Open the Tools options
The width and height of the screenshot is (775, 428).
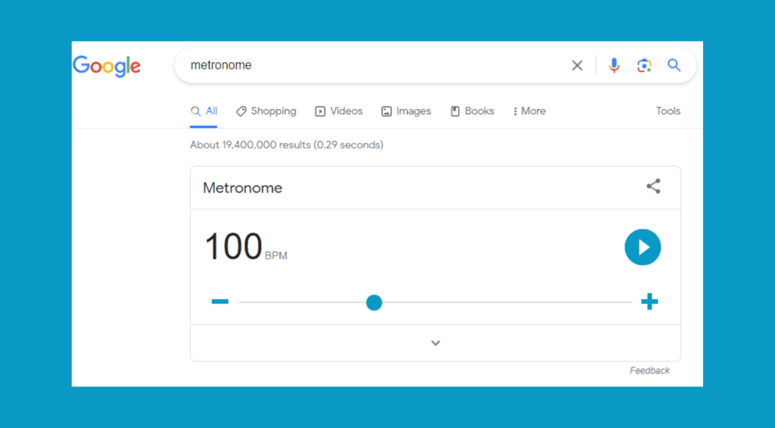click(668, 111)
